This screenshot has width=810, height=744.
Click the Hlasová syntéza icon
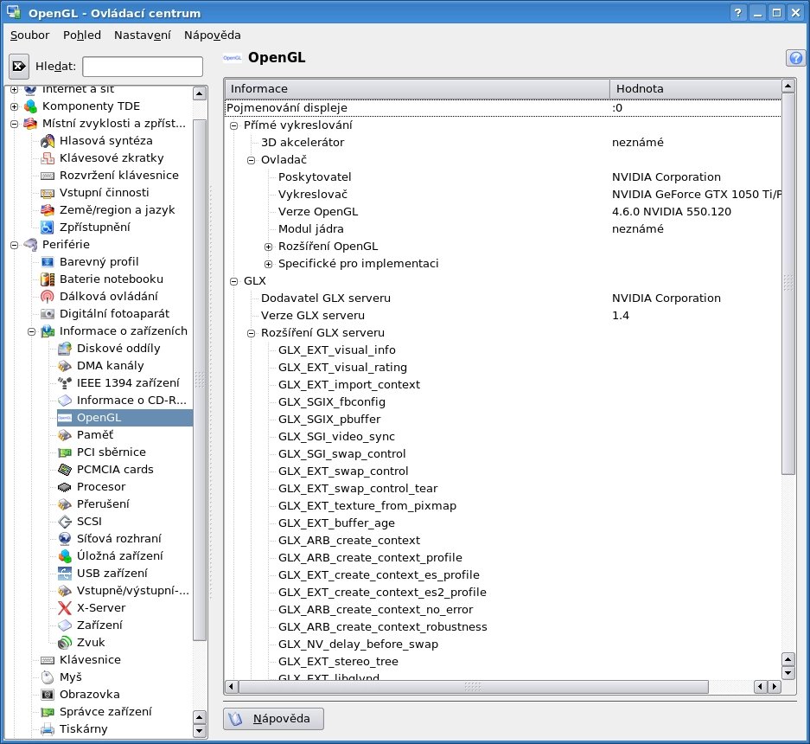click(x=48, y=141)
